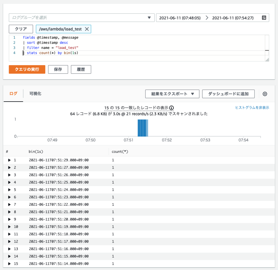Click the histogram bars near 07:51

coord(142,128)
